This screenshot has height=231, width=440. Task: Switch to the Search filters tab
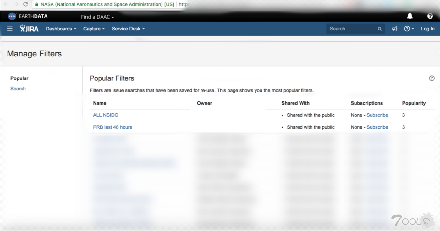pyautogui.click(x=18, y=89)
